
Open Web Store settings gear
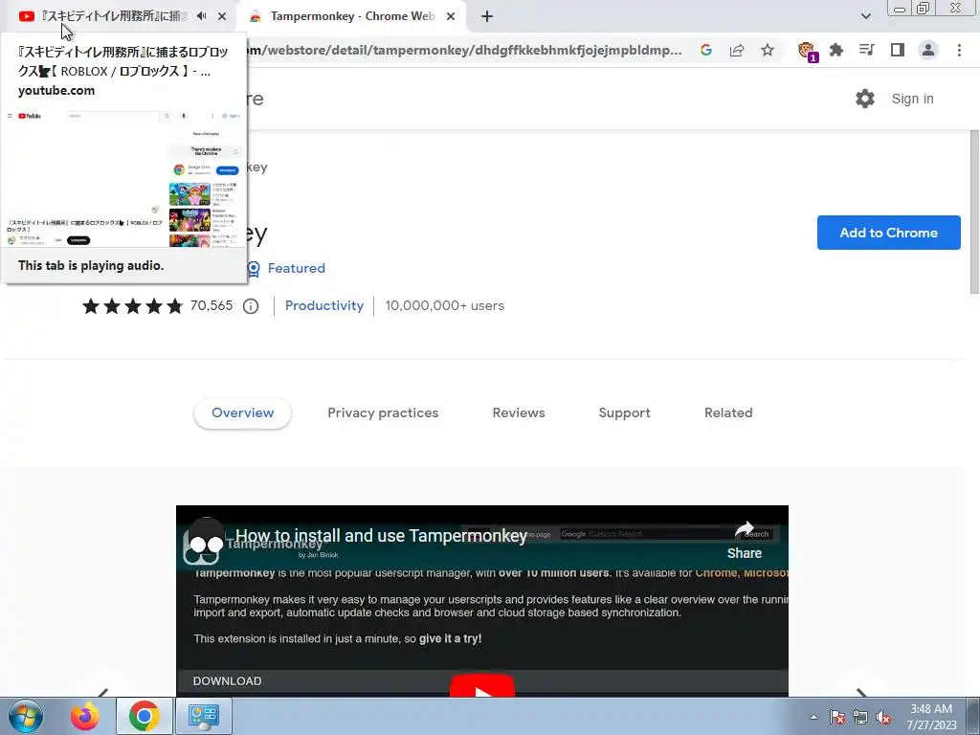click(x=865, y=99)
